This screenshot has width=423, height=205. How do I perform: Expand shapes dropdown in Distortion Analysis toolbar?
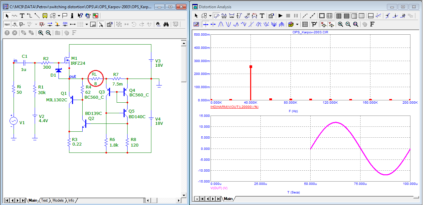coord(210,16)
